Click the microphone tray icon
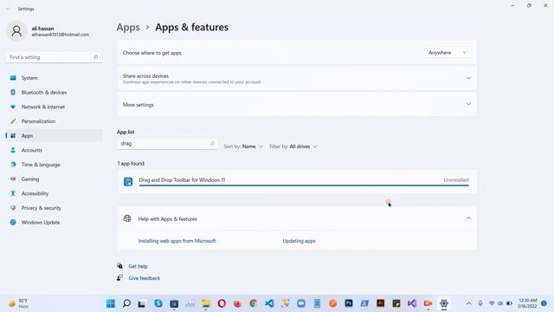This screenshot has height=312, width=554. (x=480, y=303)
